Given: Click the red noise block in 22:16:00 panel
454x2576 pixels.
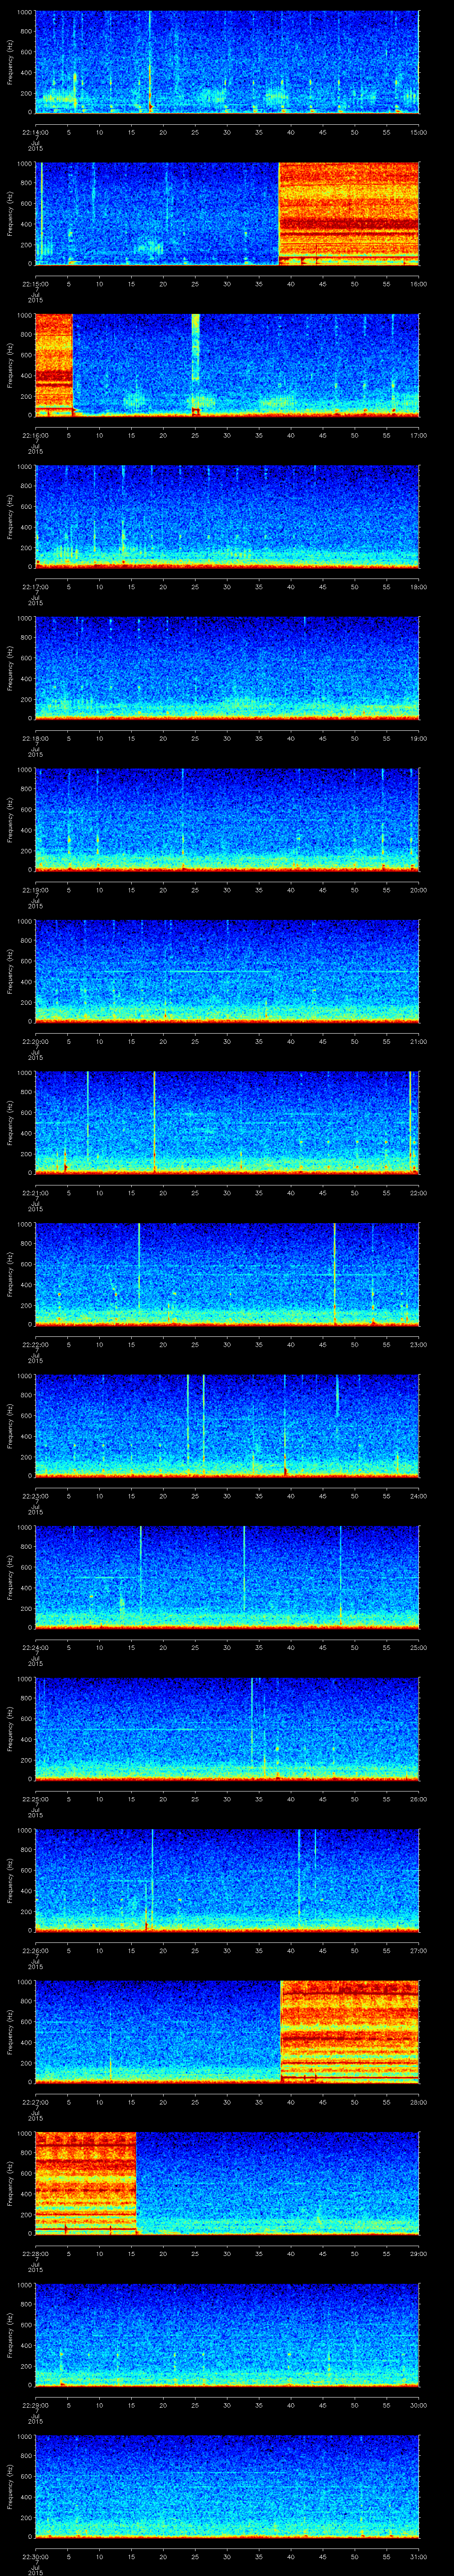Looking at the screenshot, I should click(x=54, y=365).
